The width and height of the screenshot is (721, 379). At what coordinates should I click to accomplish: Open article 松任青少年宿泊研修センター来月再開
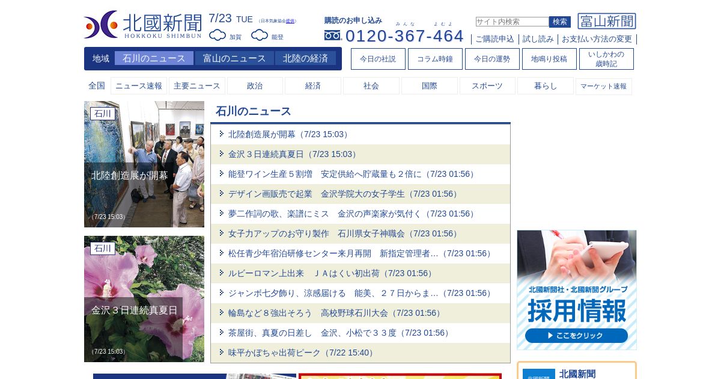coord(360,253)
